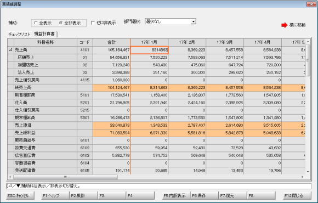Switch to the チェックリスト tab
The width and height of the screenshot is (318, 203).
[20, 35]
